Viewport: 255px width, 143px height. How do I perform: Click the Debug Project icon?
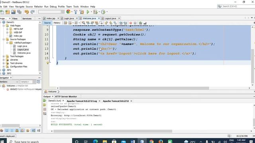(x=96, y=12)
